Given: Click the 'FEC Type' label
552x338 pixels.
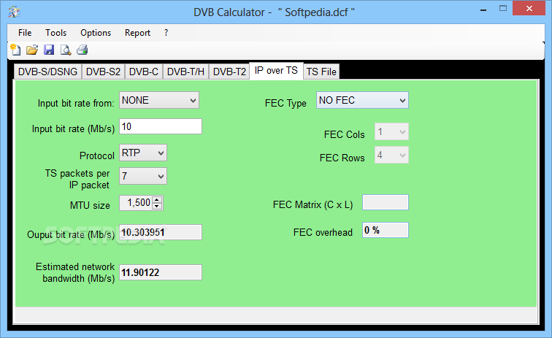Looking at the screenshot, I should click(285, 103).
